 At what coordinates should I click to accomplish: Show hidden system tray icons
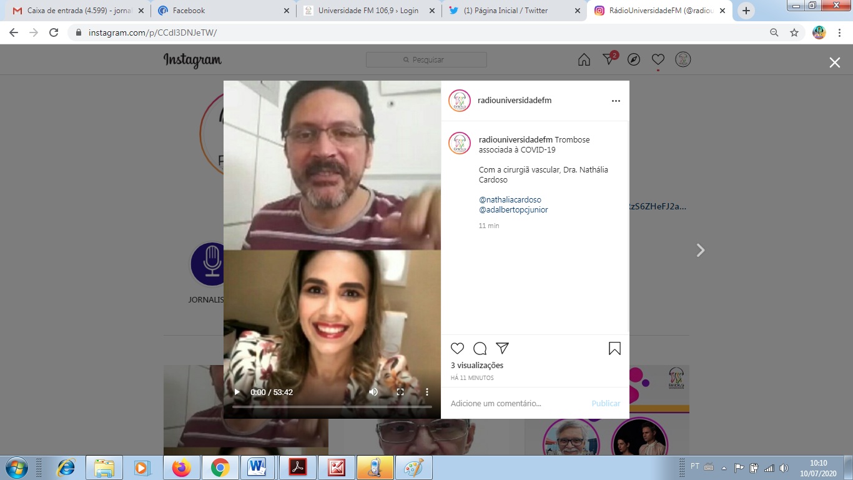pos(724,467)
